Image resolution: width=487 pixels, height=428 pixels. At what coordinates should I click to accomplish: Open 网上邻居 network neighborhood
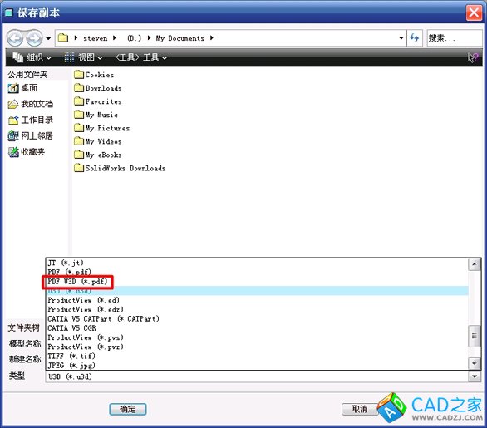pos(30,135)
